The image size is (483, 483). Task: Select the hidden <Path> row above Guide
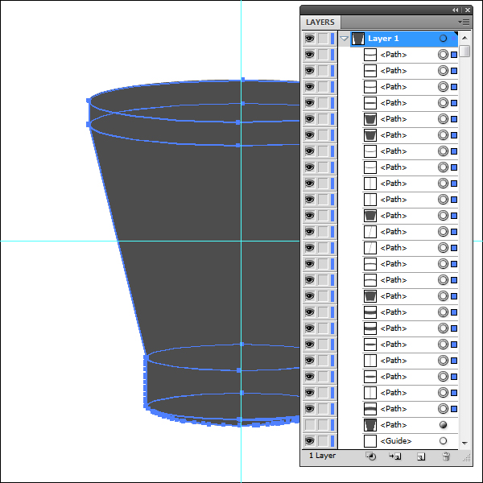coord(394,425)
